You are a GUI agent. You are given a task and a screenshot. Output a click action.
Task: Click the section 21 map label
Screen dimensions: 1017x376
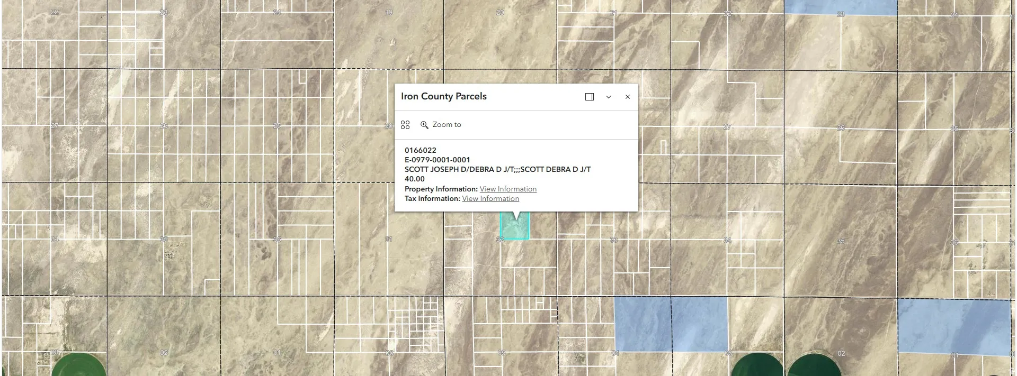[x=613, y=13]
